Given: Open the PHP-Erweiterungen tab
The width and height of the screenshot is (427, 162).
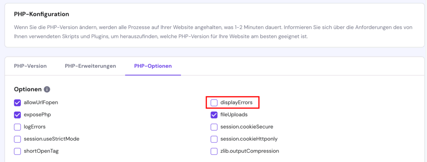Looking at the screenshot, I should (x=90, y=66).
